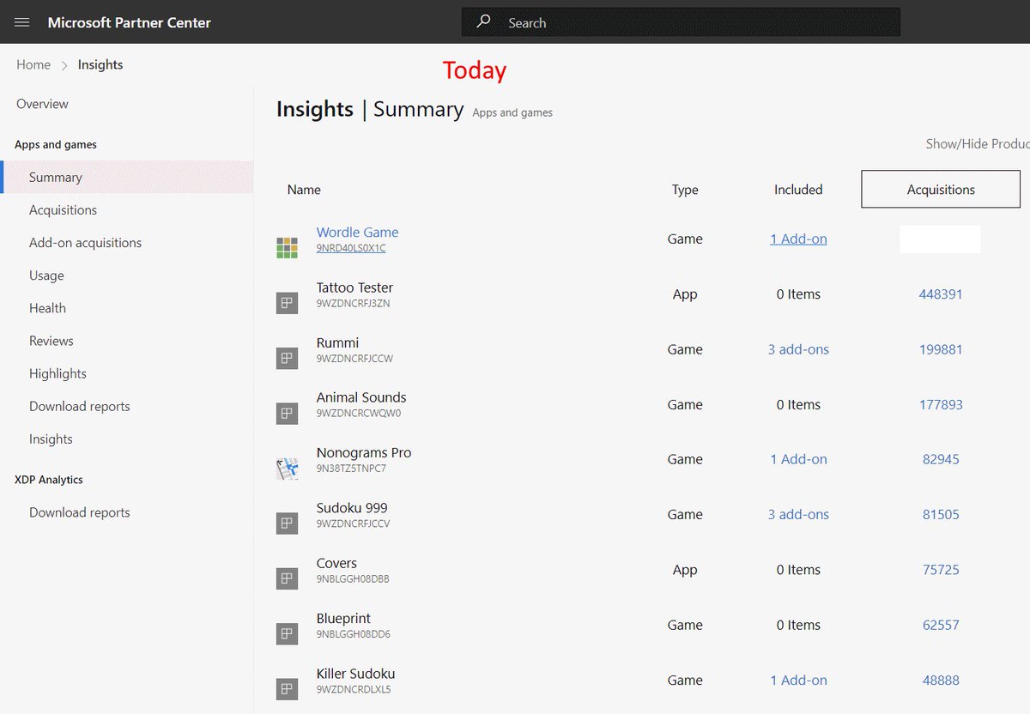
Task: Open Insights item in the sidebar
Action: (x=51, y=439)
